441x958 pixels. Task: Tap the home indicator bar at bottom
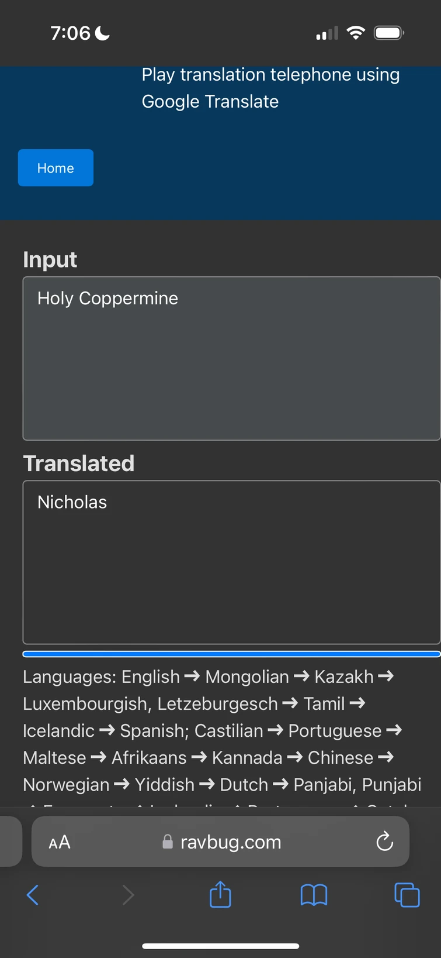coord(220,945)
